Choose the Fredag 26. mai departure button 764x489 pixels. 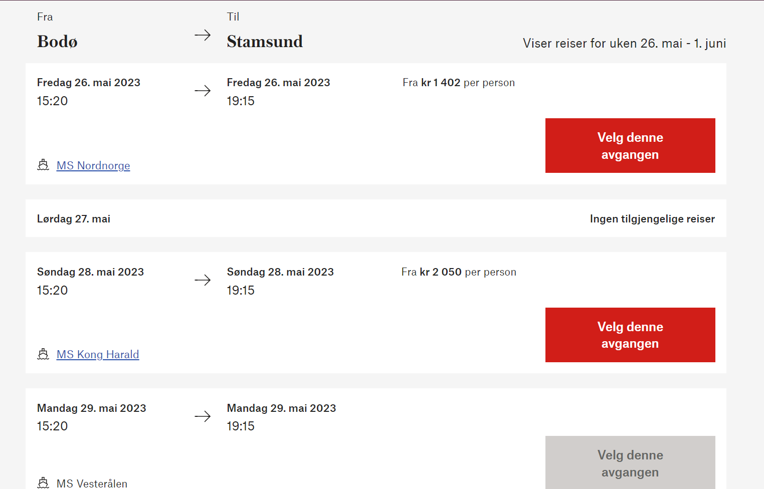coord(630,146)
